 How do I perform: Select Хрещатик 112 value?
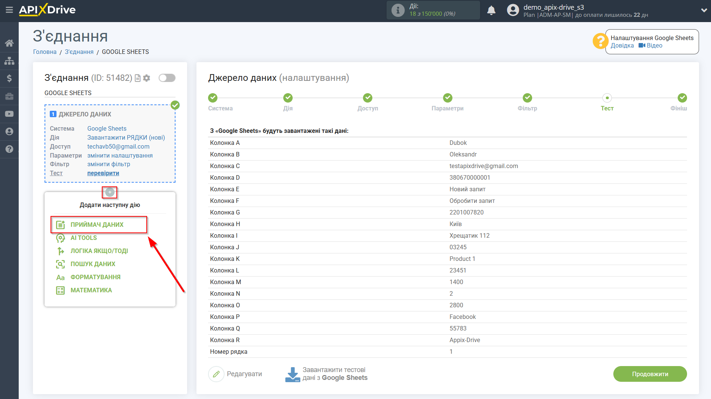click(469, 235)
